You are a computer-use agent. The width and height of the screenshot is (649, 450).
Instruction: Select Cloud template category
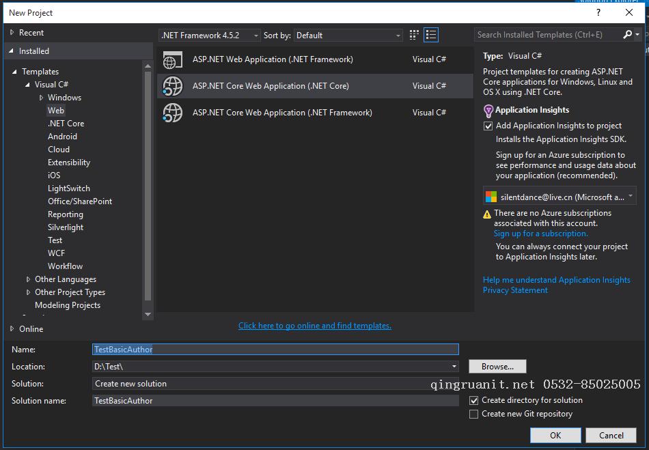click(x=59, y=150)
